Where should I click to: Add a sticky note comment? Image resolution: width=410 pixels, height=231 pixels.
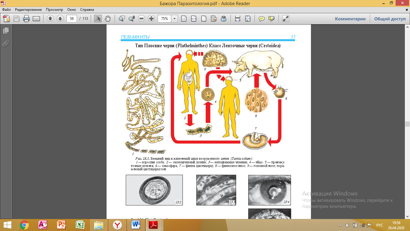(262, 19)
